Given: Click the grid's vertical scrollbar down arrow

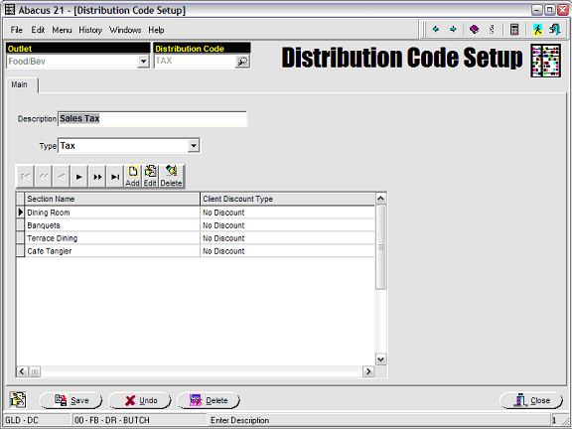Looking at the screenshot, I should click(381, 359).
